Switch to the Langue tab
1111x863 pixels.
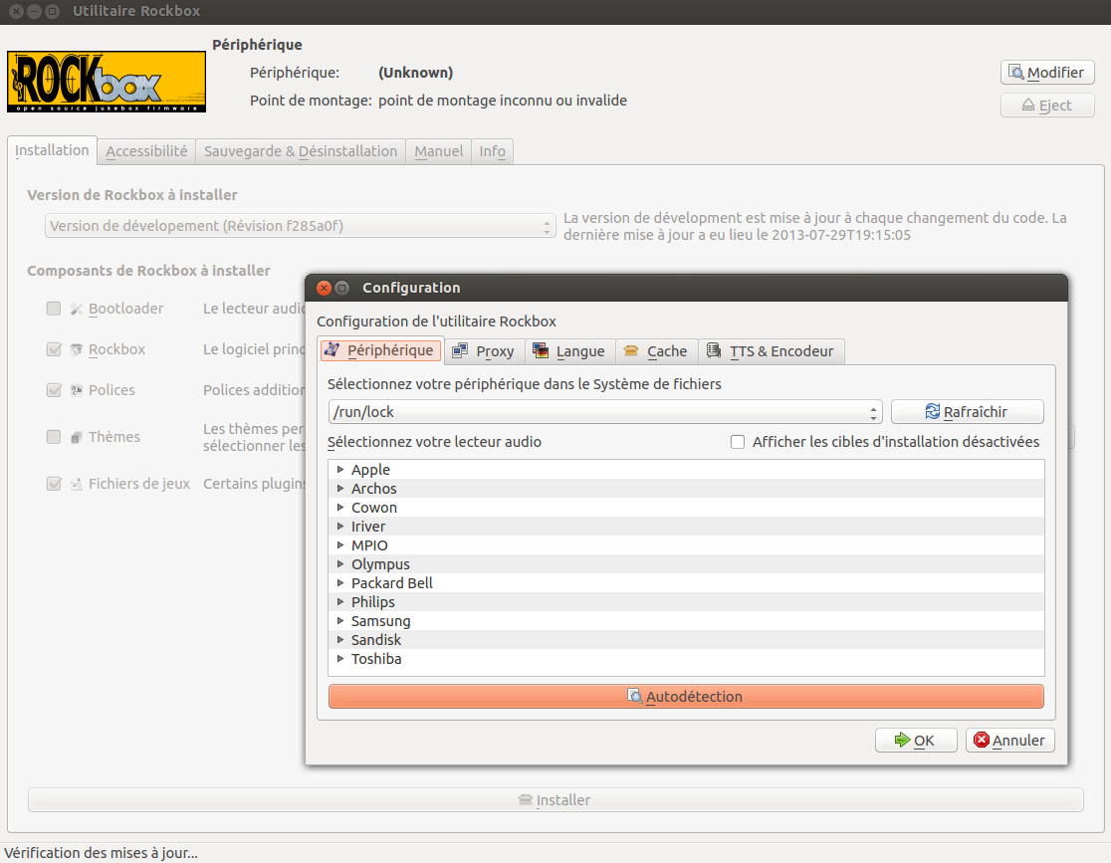[x=568, y=351]
